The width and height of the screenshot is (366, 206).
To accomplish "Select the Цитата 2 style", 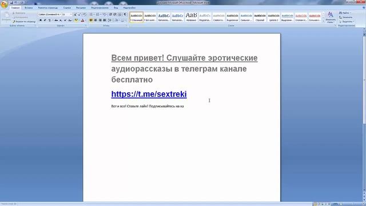I will 273,17.
